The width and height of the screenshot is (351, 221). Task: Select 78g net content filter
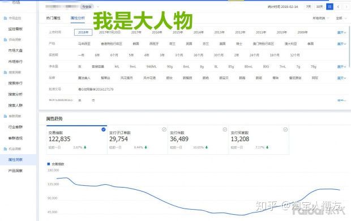(314, 66)
